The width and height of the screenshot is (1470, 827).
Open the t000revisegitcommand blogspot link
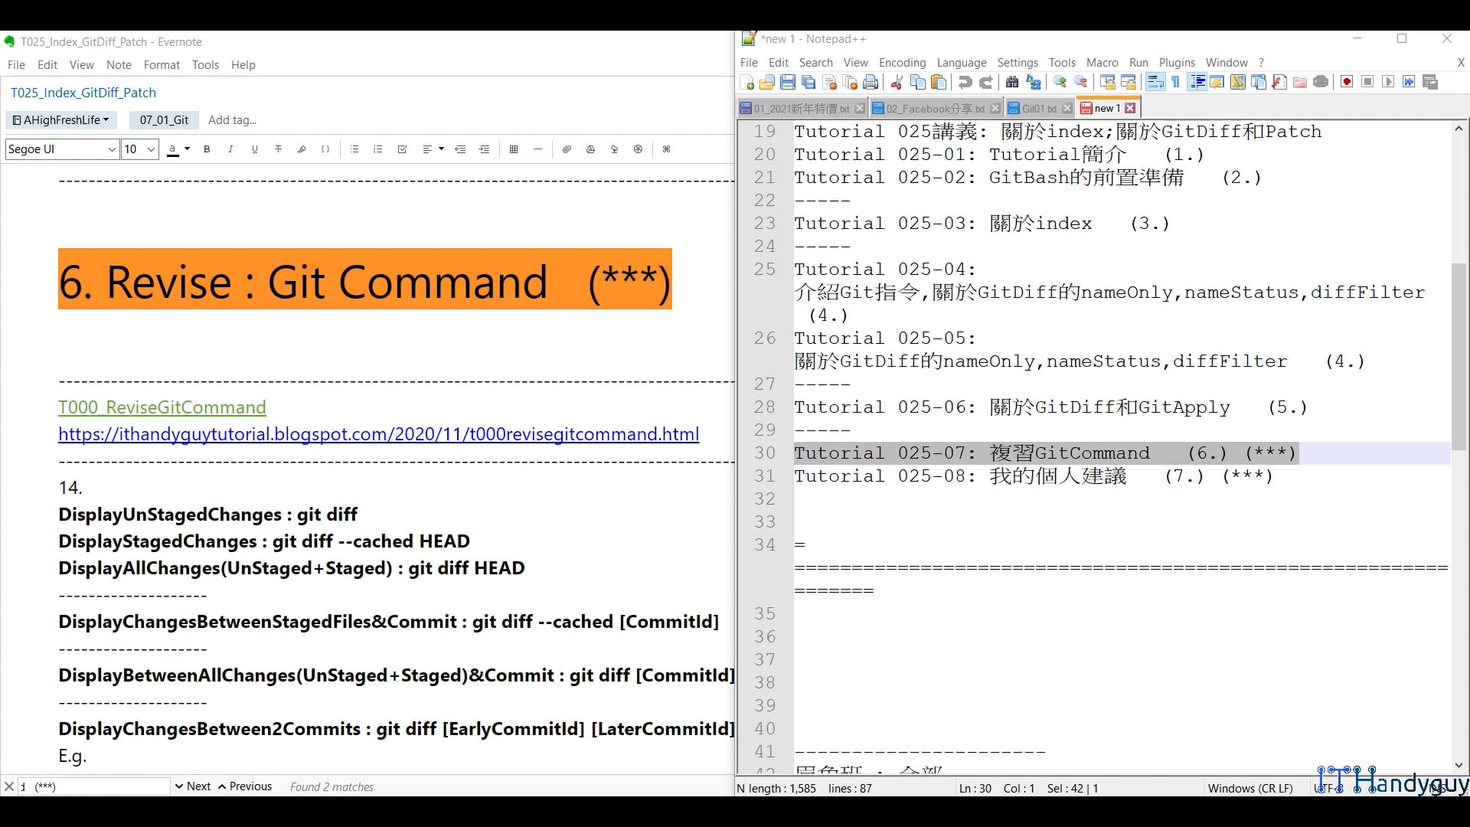(x=378, y=434)
